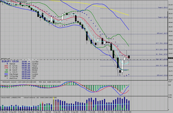Click the 24 B - 76 T Fibonacci label
Image resolution: width=173 pixels, height=113 pixels.
162,65
